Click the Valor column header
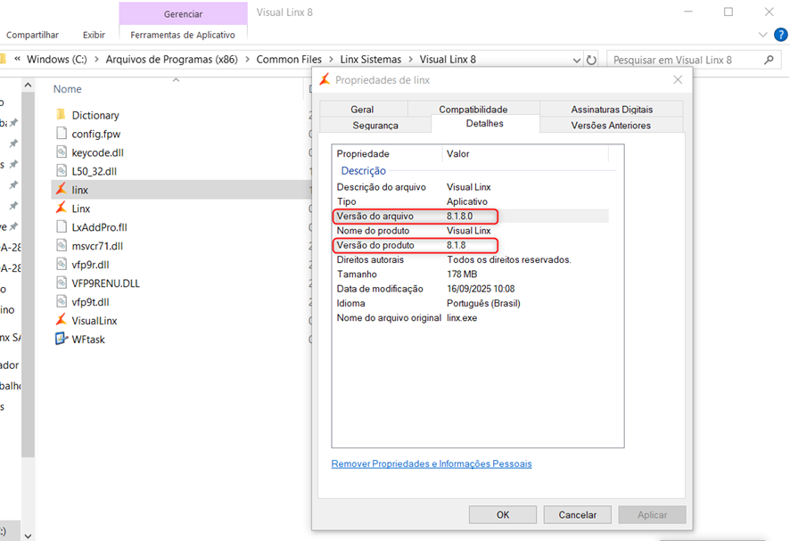 525,153
